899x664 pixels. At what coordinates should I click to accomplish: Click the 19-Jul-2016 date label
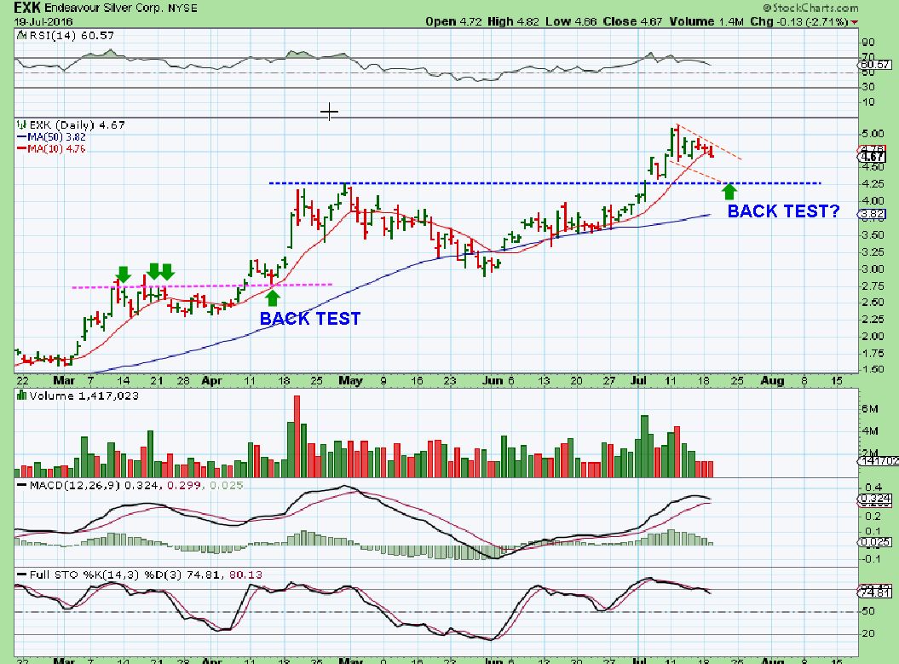tap(43, 22)
